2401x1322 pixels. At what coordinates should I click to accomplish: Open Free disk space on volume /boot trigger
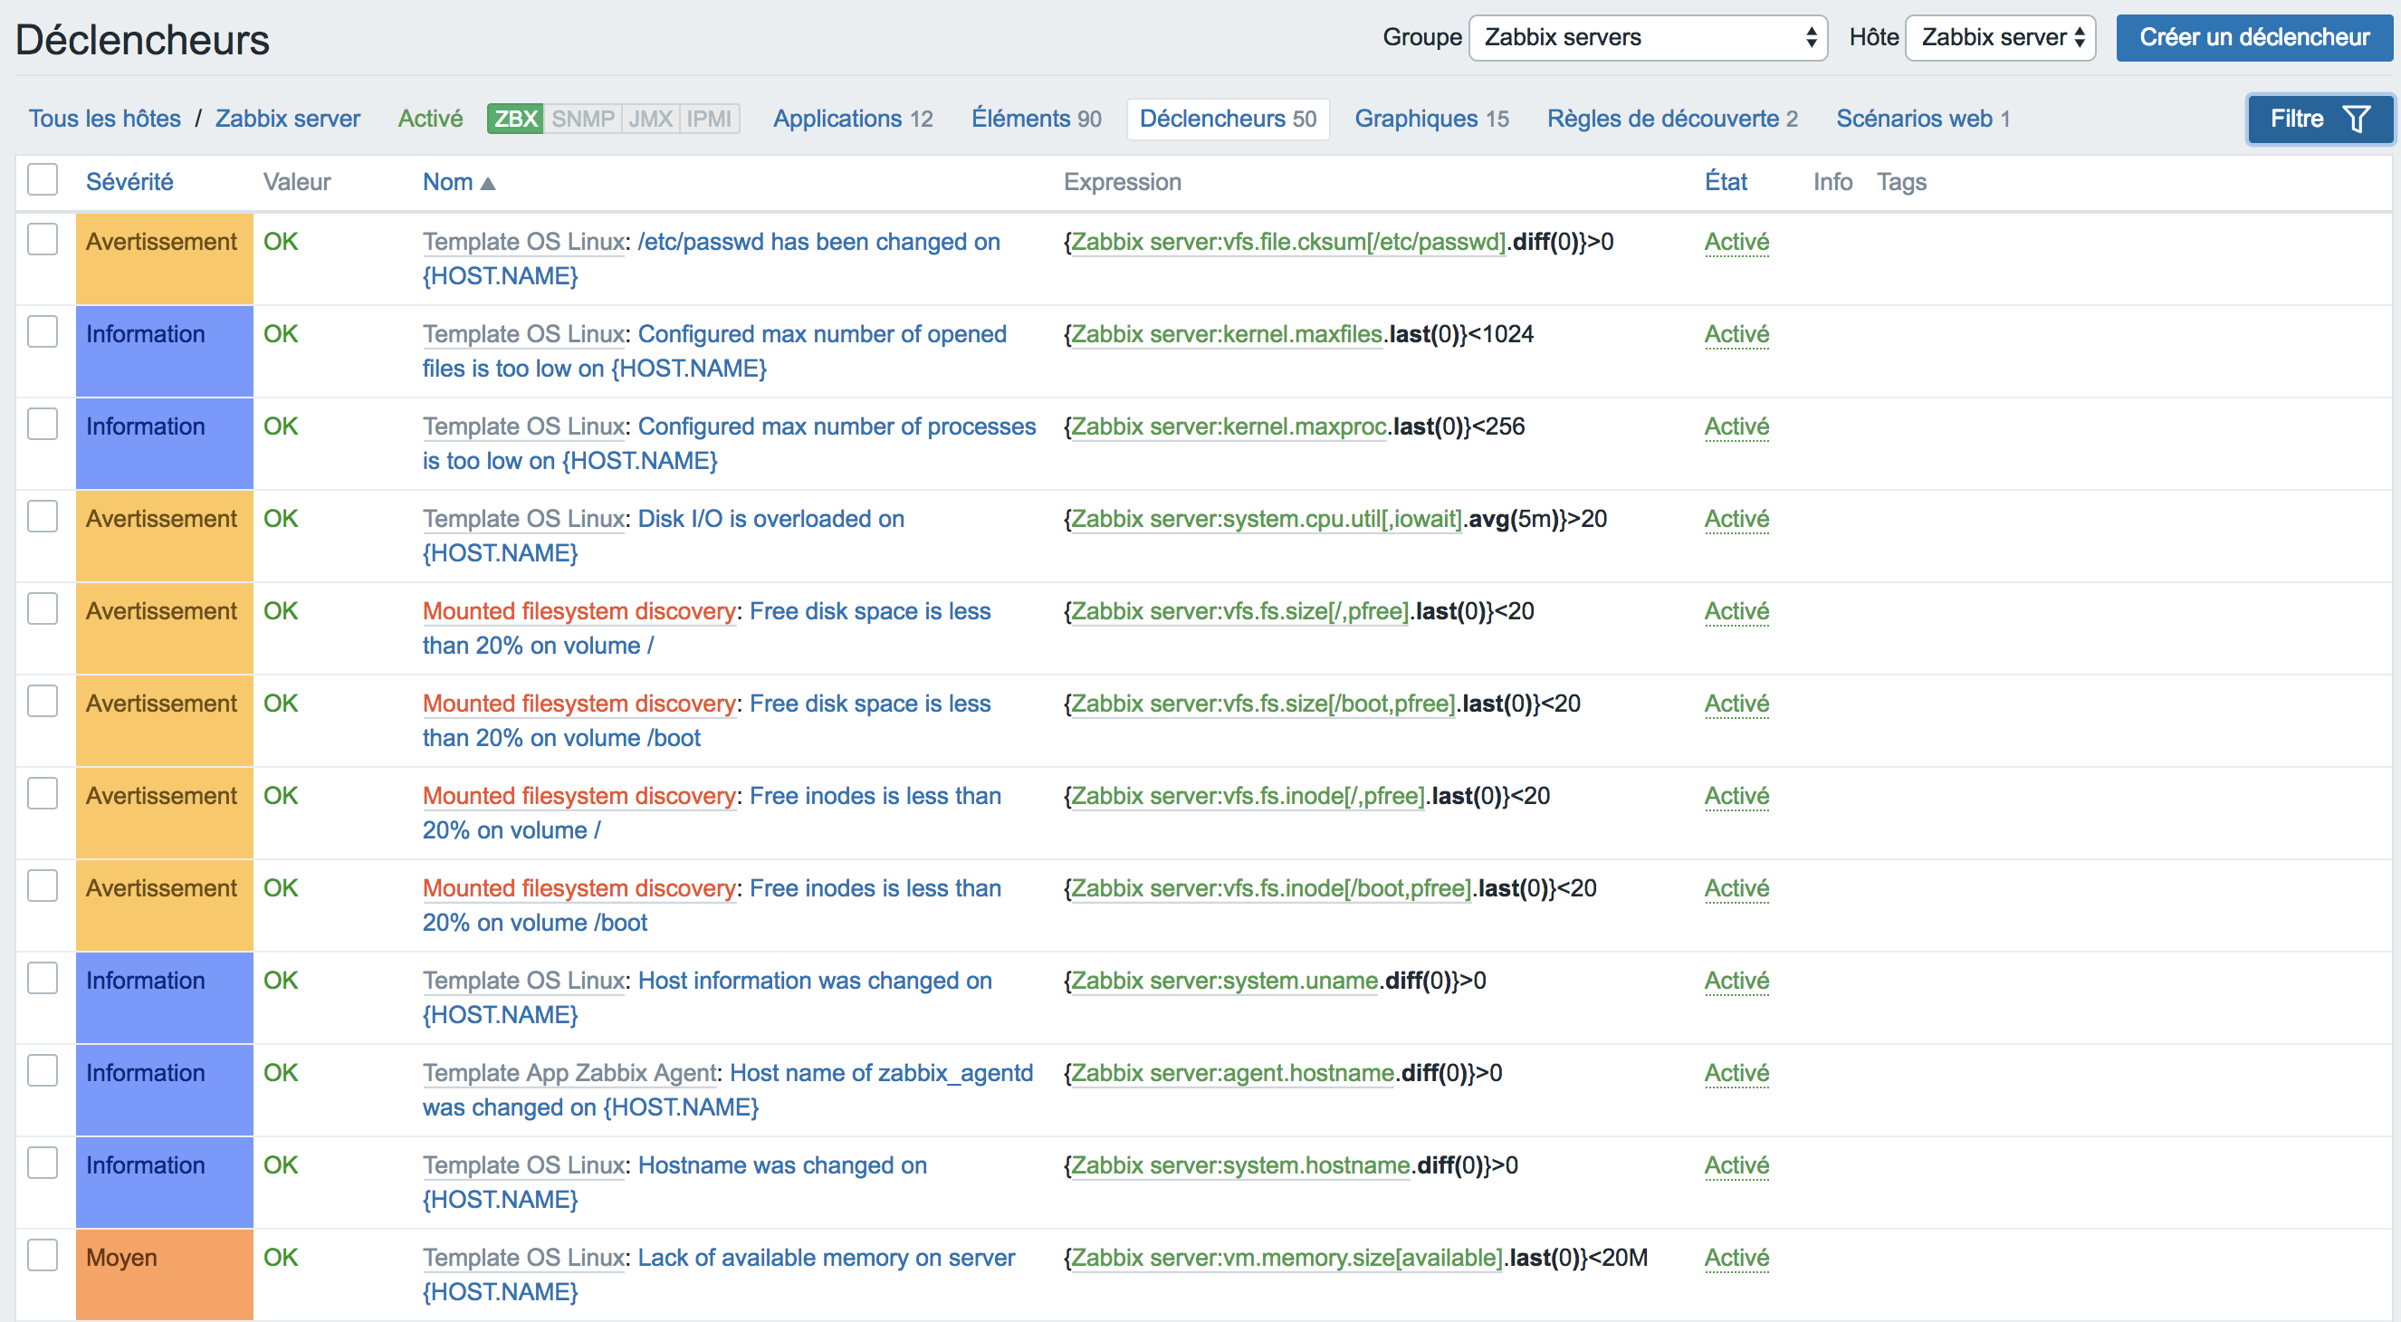click(708, 720)
